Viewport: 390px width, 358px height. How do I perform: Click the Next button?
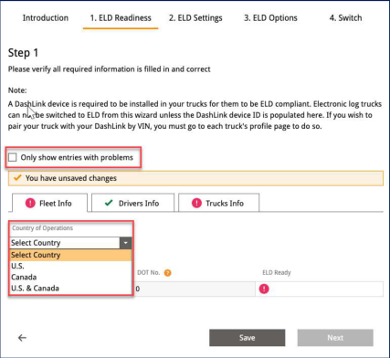coord(335,338)
